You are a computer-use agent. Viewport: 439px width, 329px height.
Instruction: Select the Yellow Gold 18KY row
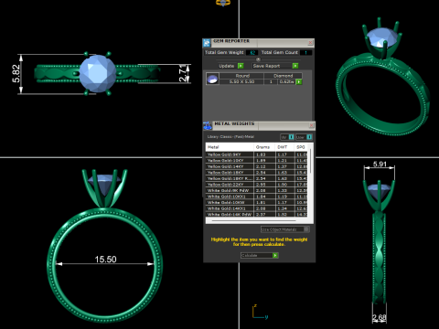[257, 173]
